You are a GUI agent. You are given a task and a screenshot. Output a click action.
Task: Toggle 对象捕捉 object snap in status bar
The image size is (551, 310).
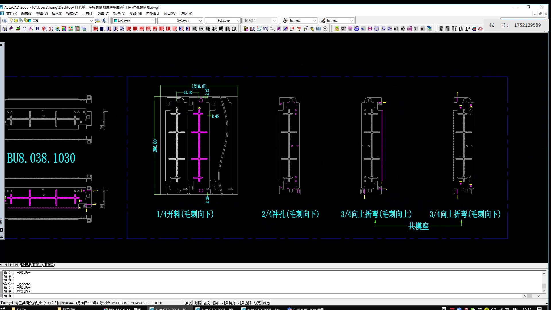pyautogui.click(x=228, y=303)
